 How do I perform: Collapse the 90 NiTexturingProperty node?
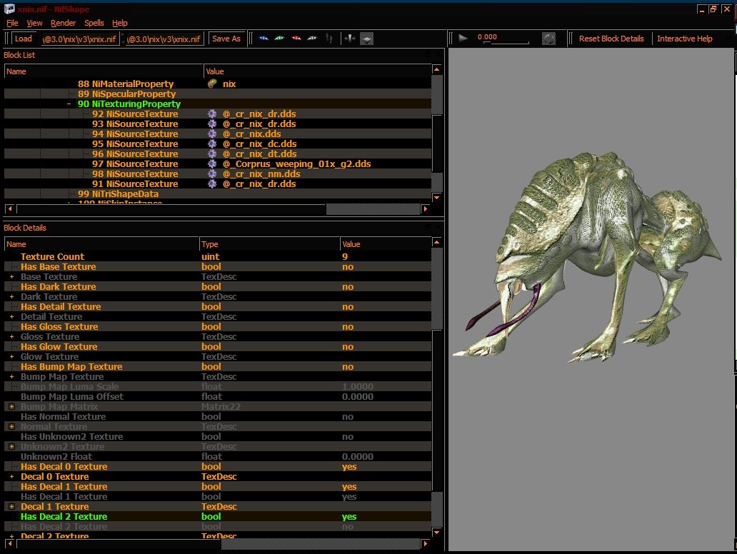pos(69,104)
